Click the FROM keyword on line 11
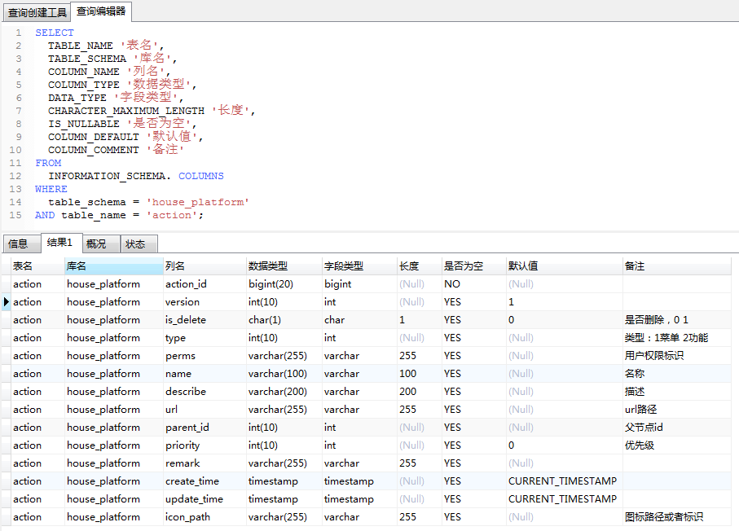This screenshot has width=739, height=531. point(48,163)
